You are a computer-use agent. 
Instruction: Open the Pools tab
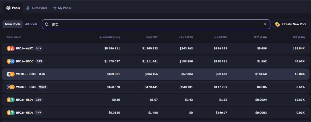tap(13, 8)
